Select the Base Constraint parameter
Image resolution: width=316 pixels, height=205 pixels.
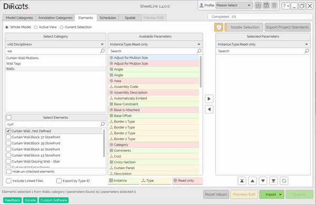[x=154, y=104]
